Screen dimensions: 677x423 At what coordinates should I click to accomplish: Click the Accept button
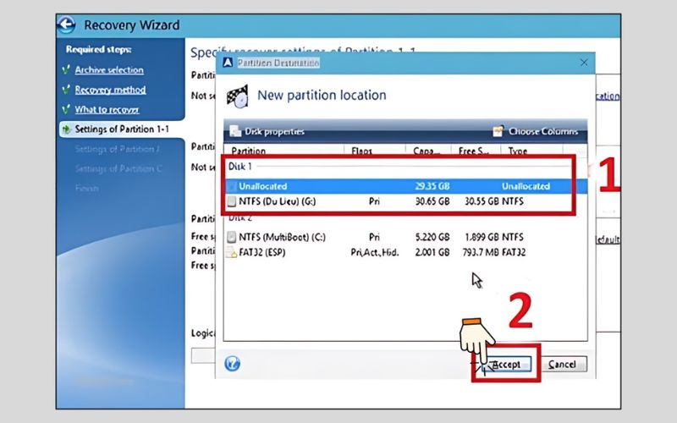point(506,365)
